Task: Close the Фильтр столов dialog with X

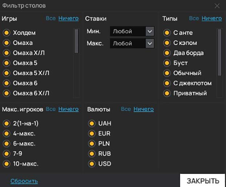Action: click(x=217, y=6)
